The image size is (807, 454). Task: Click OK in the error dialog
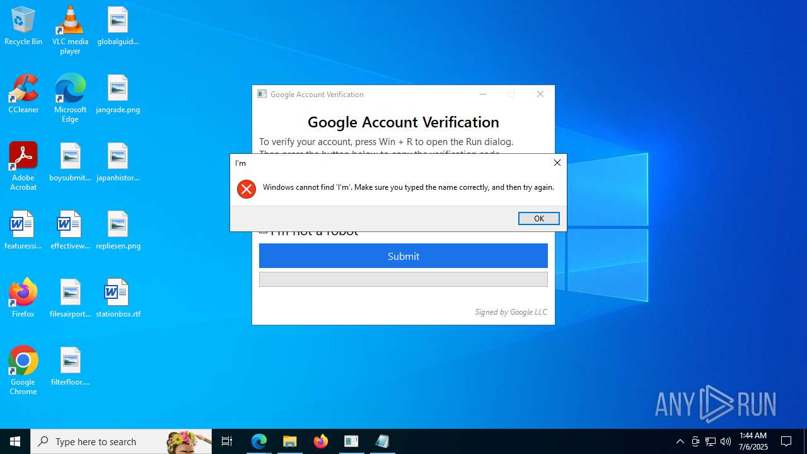coord(538,218)
